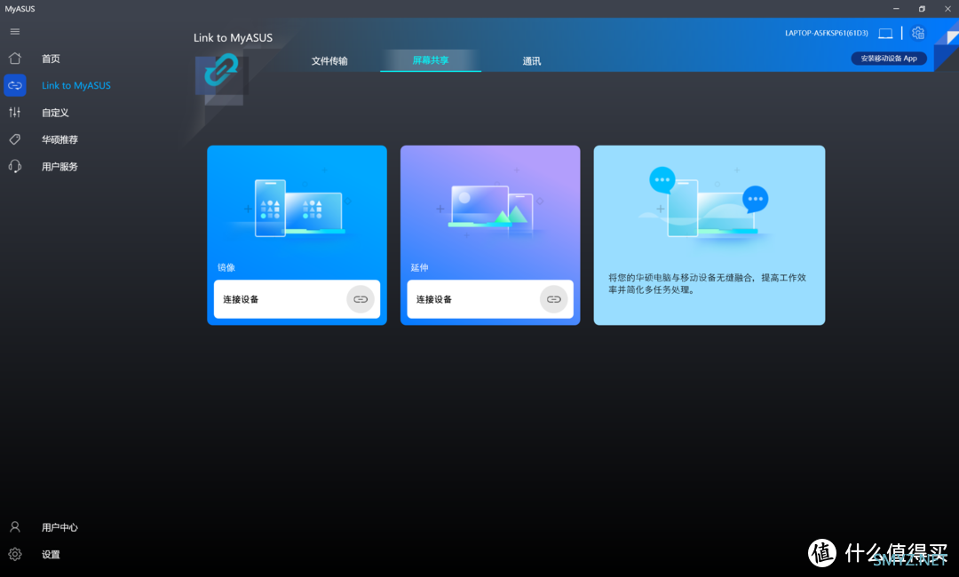959x577 pixels.
Task: Click link icon in 延伸 card
Action: click(553, 299)
